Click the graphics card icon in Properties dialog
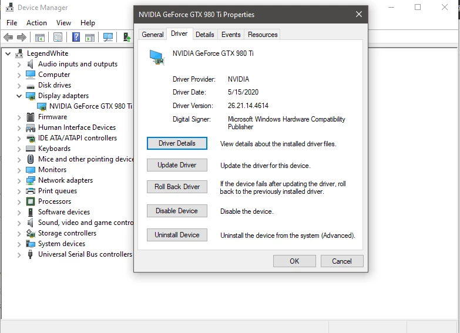 click(x=157, y=57)
